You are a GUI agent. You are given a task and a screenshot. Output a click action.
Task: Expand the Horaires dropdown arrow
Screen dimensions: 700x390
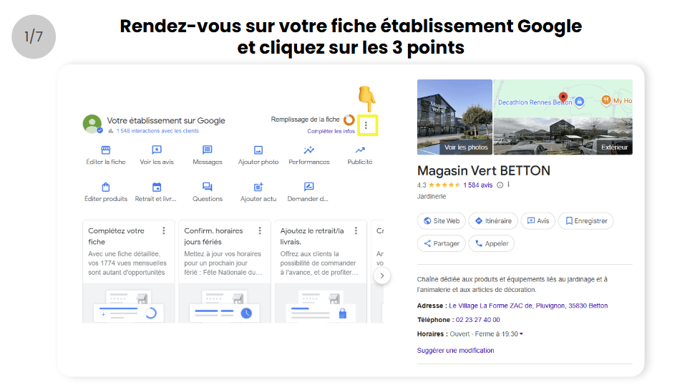(x=521, y=333)
